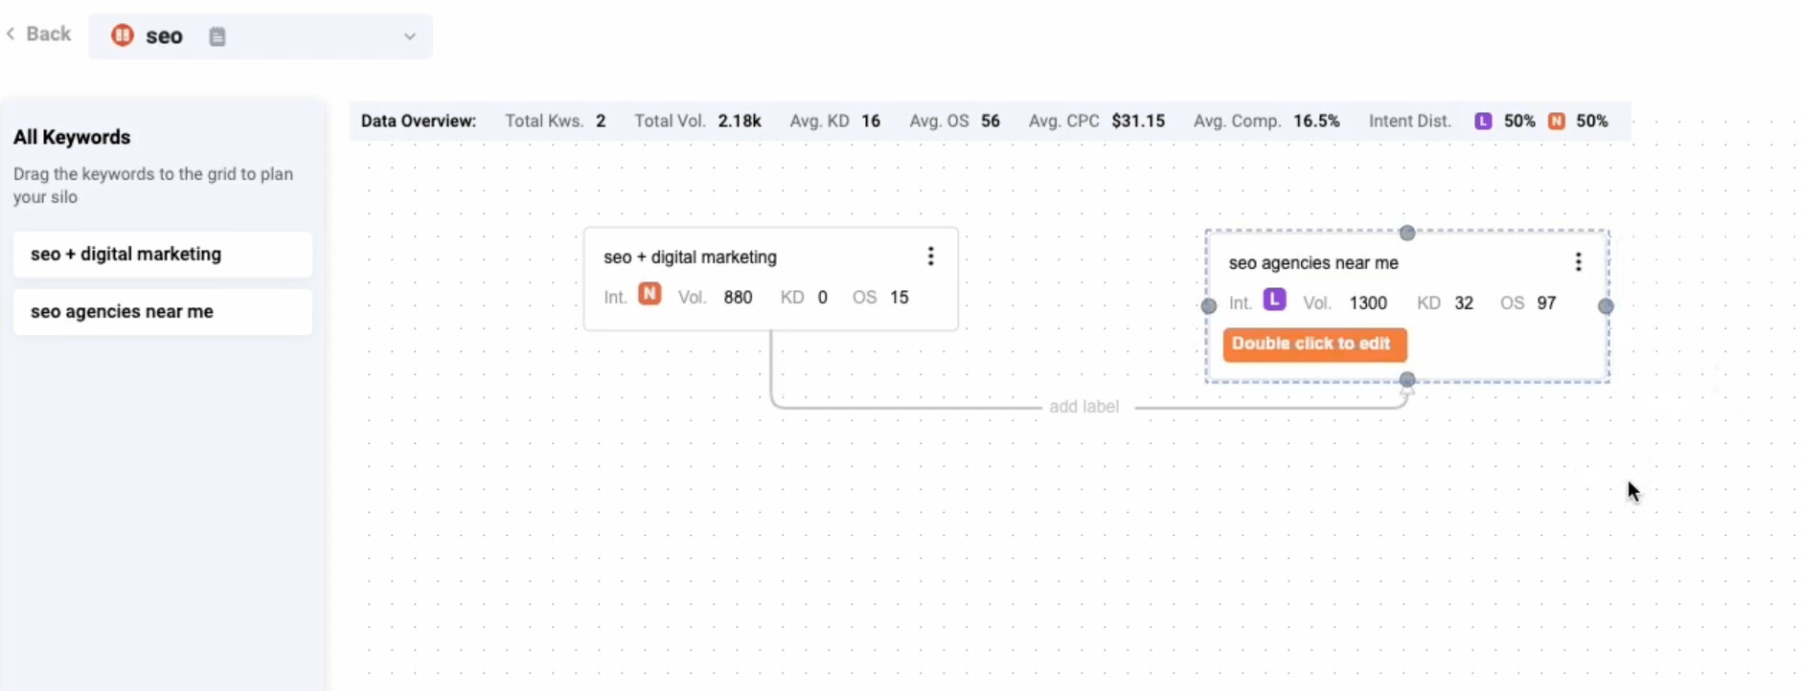The height and width of the screenshot is (691, 1801).
Task: Click the L intent badge on agencies node
Action: [x=1274, y=300]
